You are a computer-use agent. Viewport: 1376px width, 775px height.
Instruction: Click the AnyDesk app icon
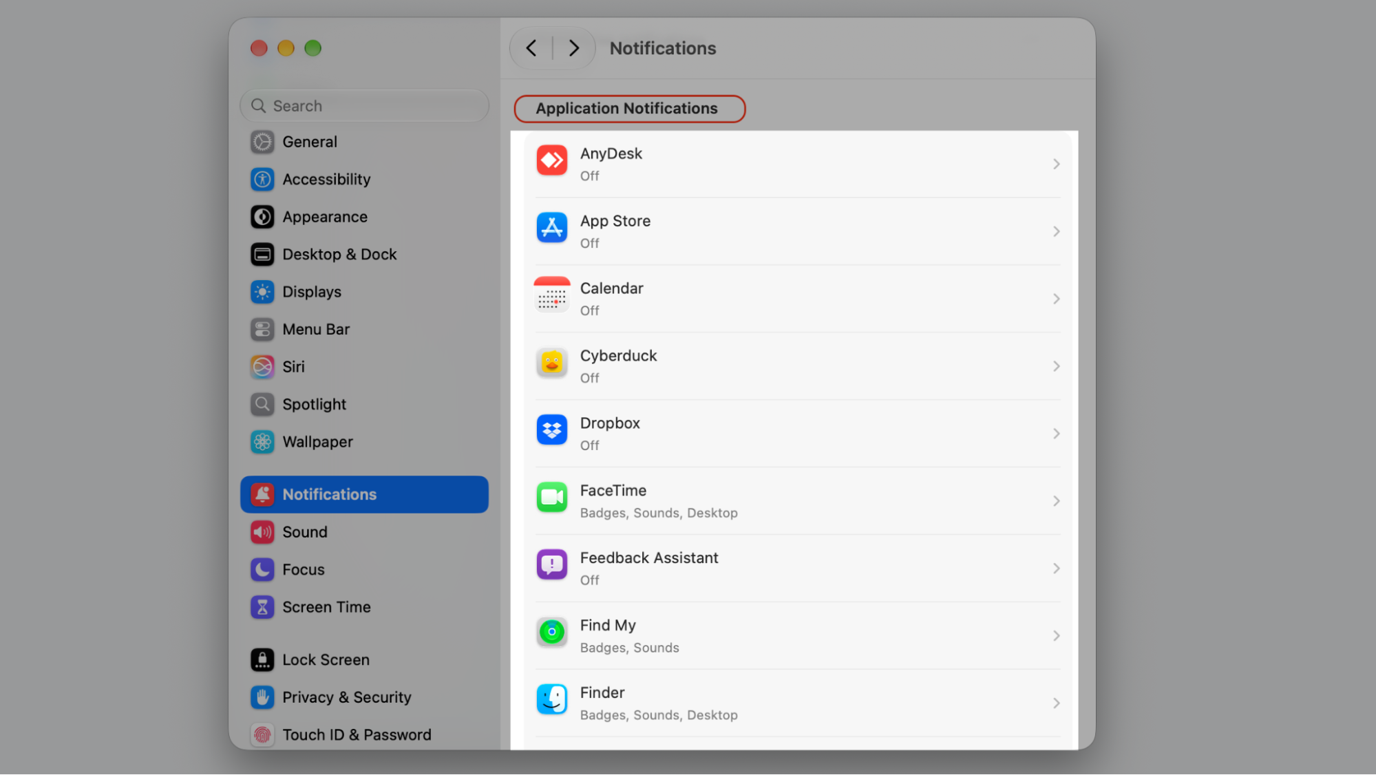coord(551,160)
